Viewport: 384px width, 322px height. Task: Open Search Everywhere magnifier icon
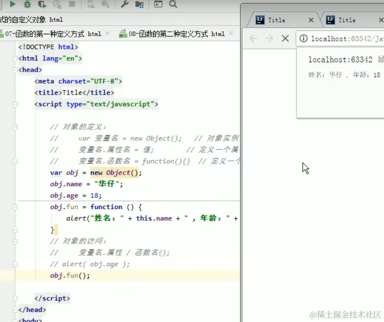tap(173, 4)
